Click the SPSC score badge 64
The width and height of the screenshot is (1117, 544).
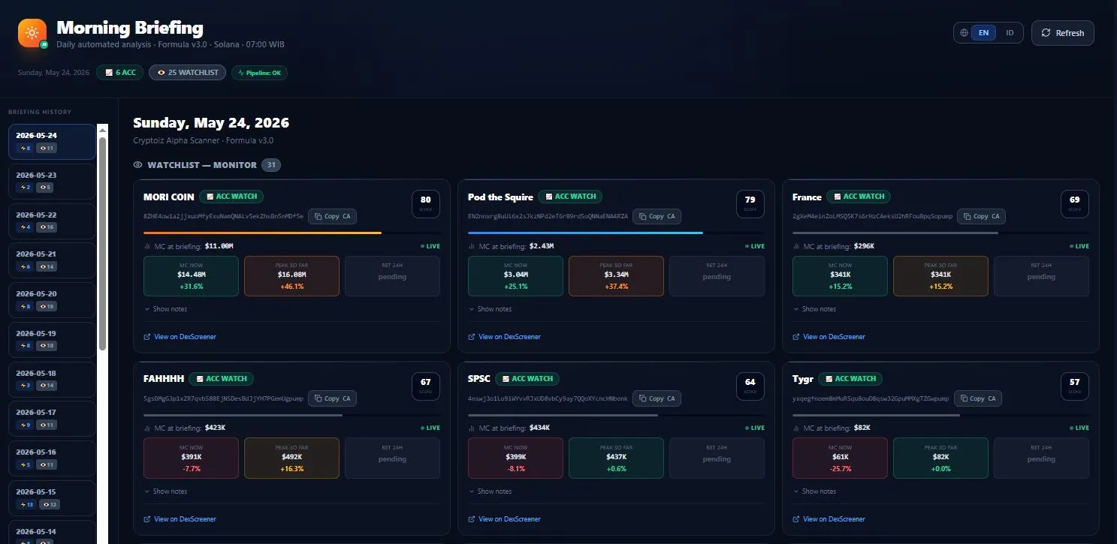pyautogui.click(x=750, y=386)
